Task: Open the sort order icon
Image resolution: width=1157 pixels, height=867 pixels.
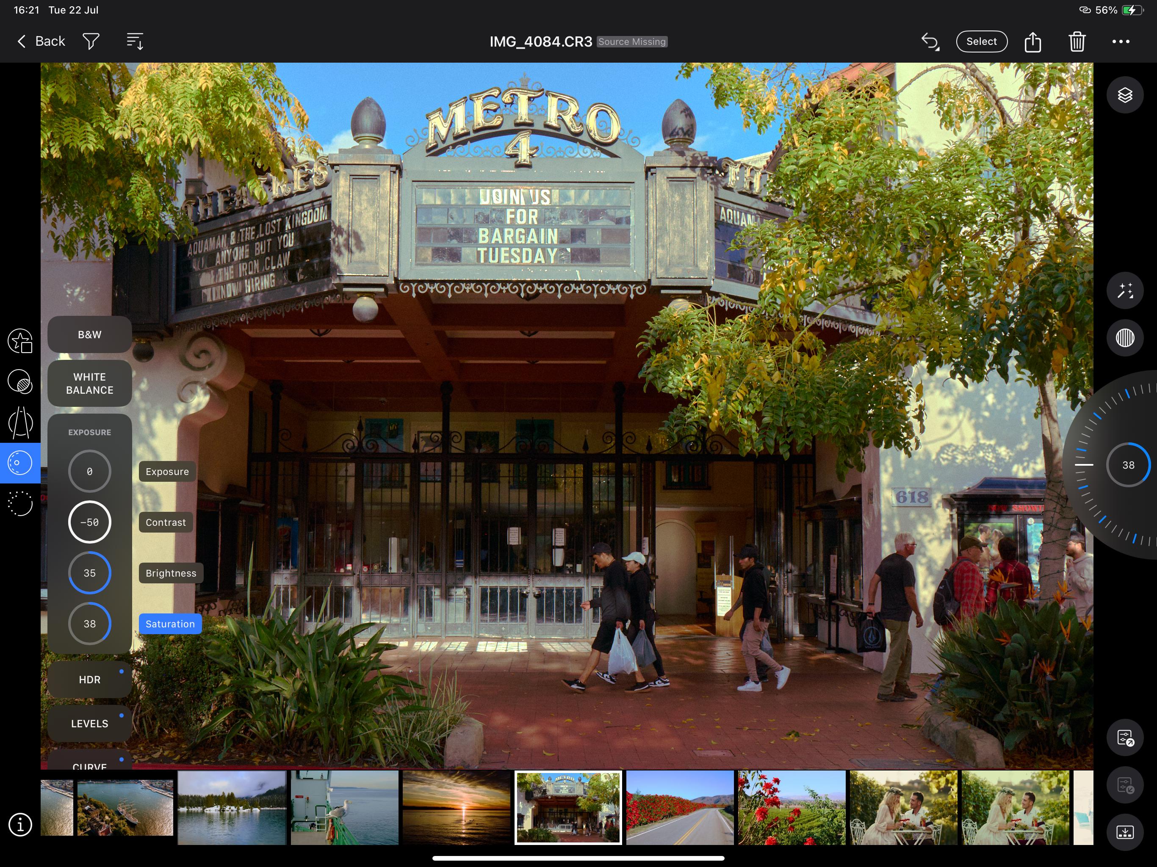Action: [135, 41]
